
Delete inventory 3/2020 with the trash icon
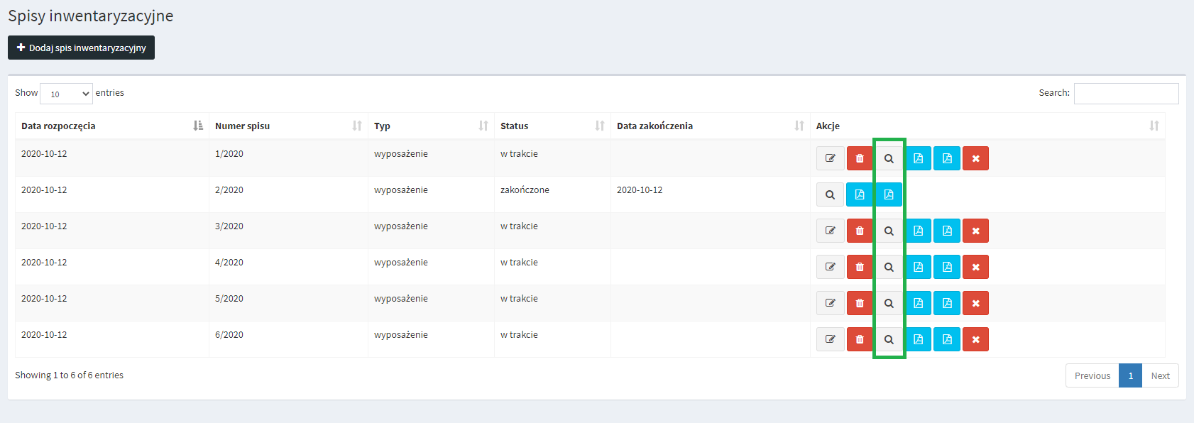(859, 231)
